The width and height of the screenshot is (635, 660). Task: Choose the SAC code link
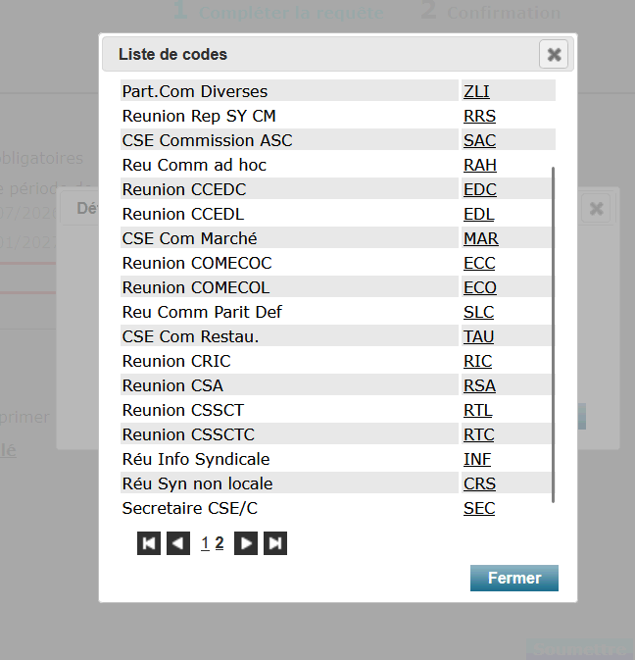click(479, 140)
